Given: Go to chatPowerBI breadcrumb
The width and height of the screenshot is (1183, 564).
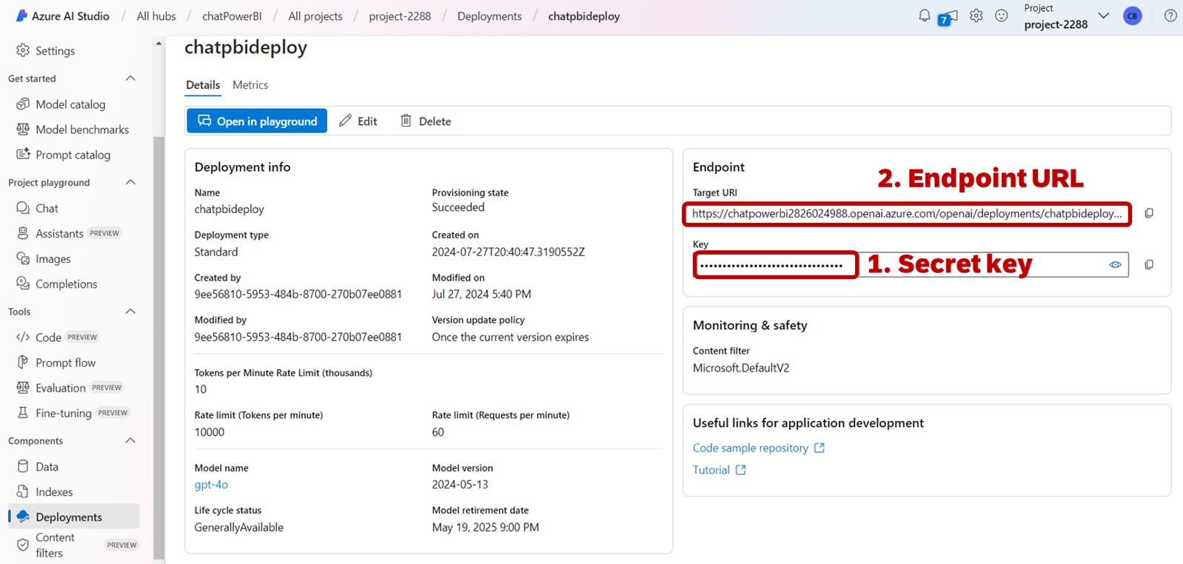Looking at the screenshot, I should click(232, 16).
